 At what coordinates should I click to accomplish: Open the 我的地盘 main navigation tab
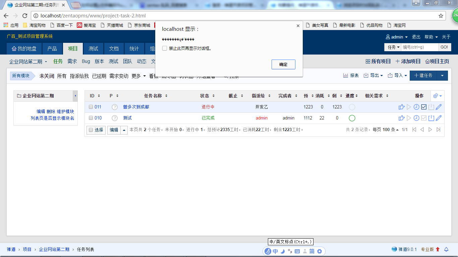[24, 49]
